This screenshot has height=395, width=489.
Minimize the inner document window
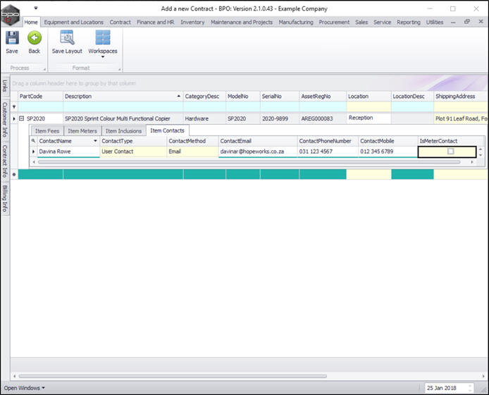453,22
